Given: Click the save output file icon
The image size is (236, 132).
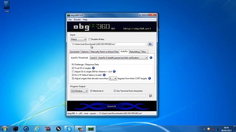Looking at the screenshot, I should click(150, 96).
